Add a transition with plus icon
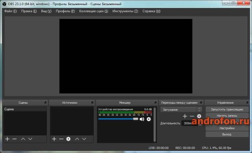Viewport: 252px width, 153px height. coord(185,116)
